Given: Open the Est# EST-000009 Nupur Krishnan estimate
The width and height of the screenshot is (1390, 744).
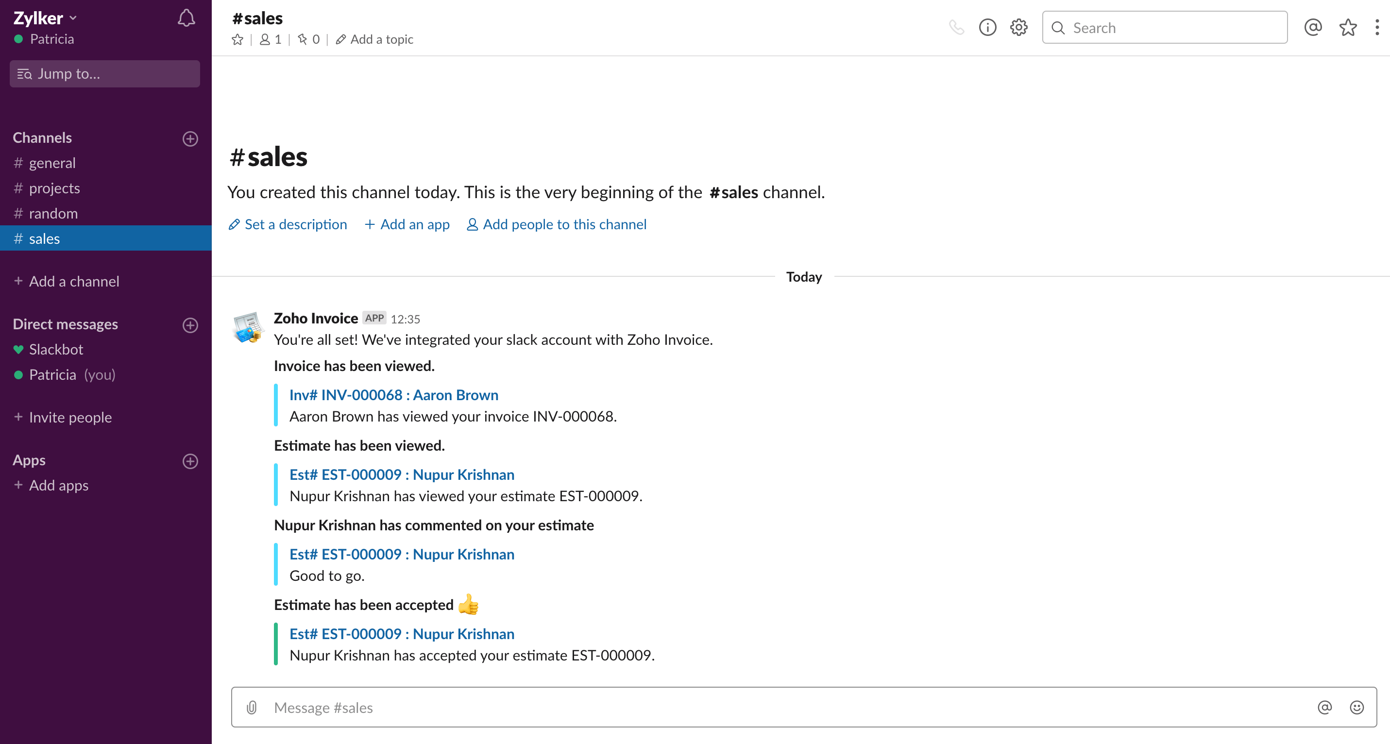Looking at the screenshot, I should coord(402,474).
